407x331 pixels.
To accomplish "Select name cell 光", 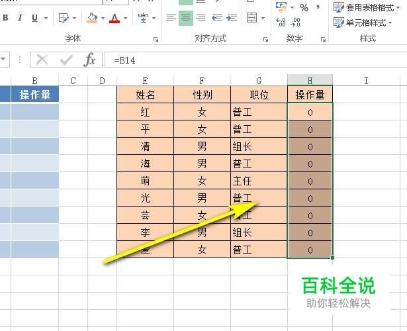I will point(146,198).
